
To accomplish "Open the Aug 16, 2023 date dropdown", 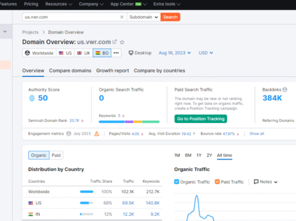I will (175, 53).
